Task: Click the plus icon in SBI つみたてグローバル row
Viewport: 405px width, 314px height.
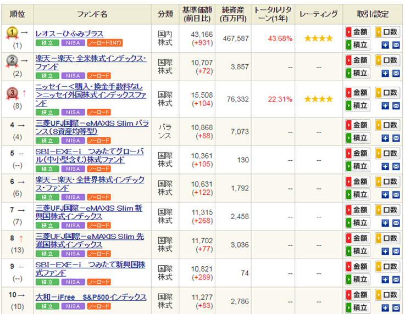Action: (385, 166)
